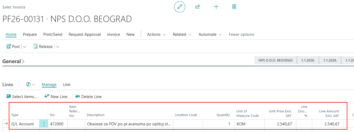Select the Manage tab in Lines
The image size is (354, 132).
click(49, 85)
